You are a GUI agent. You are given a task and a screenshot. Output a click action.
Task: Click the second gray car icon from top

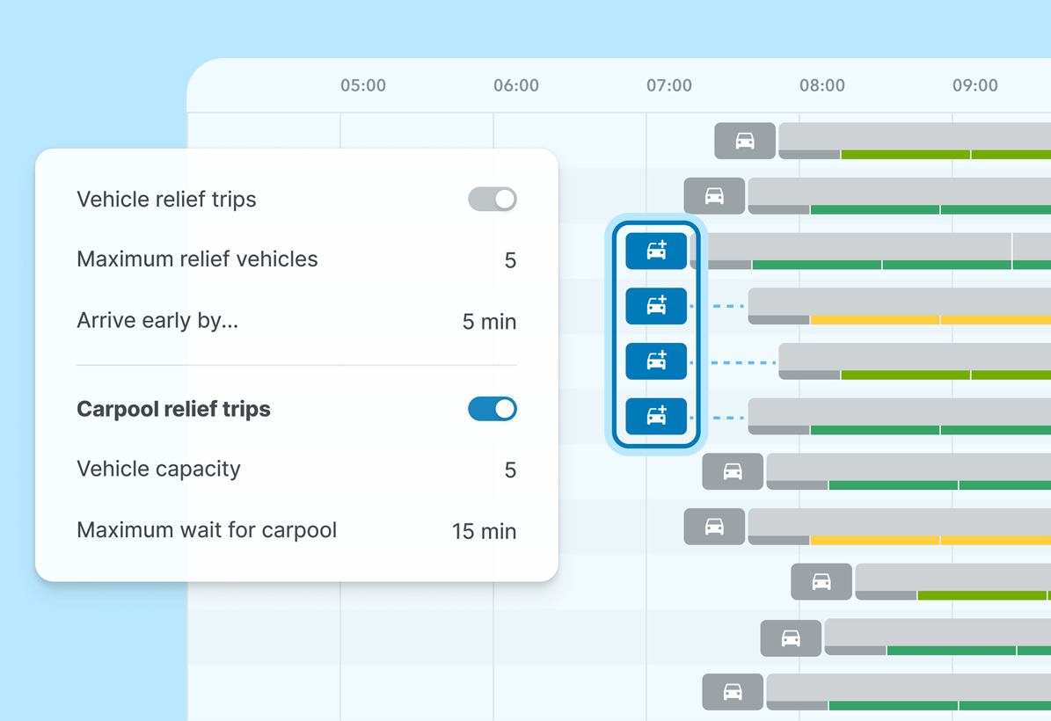pos(714,196)
